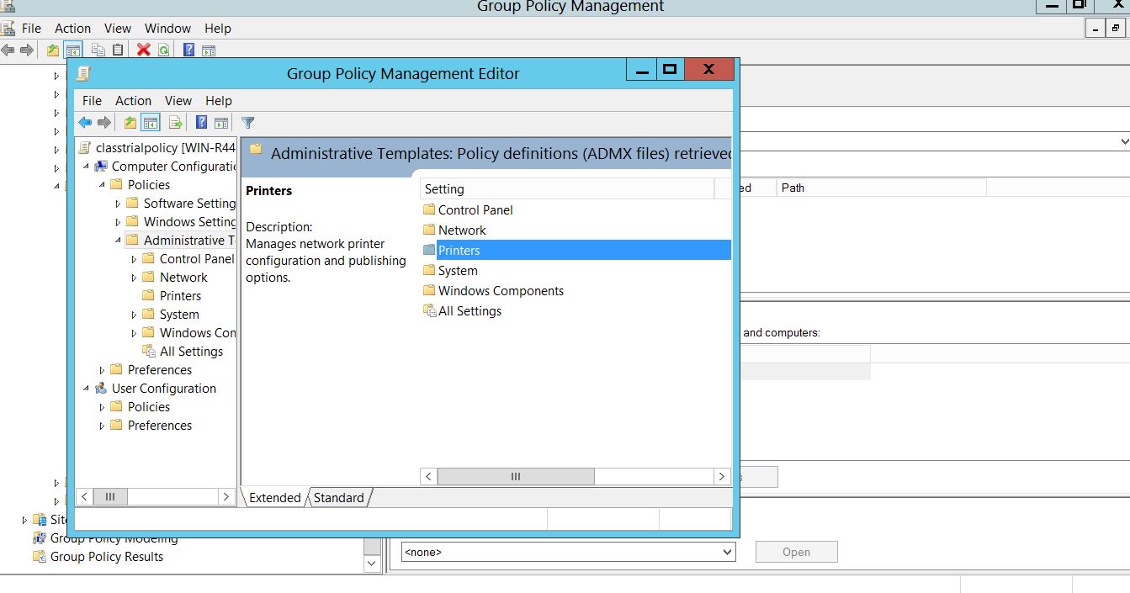
Task: Open the File menu in the Editor window
Action: pos(92,101)
